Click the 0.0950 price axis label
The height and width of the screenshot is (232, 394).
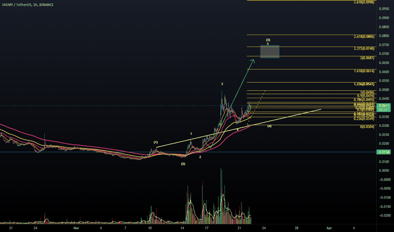384,9
